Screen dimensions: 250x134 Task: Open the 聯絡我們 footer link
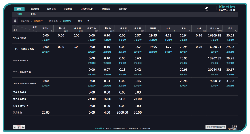pos(146,128)
